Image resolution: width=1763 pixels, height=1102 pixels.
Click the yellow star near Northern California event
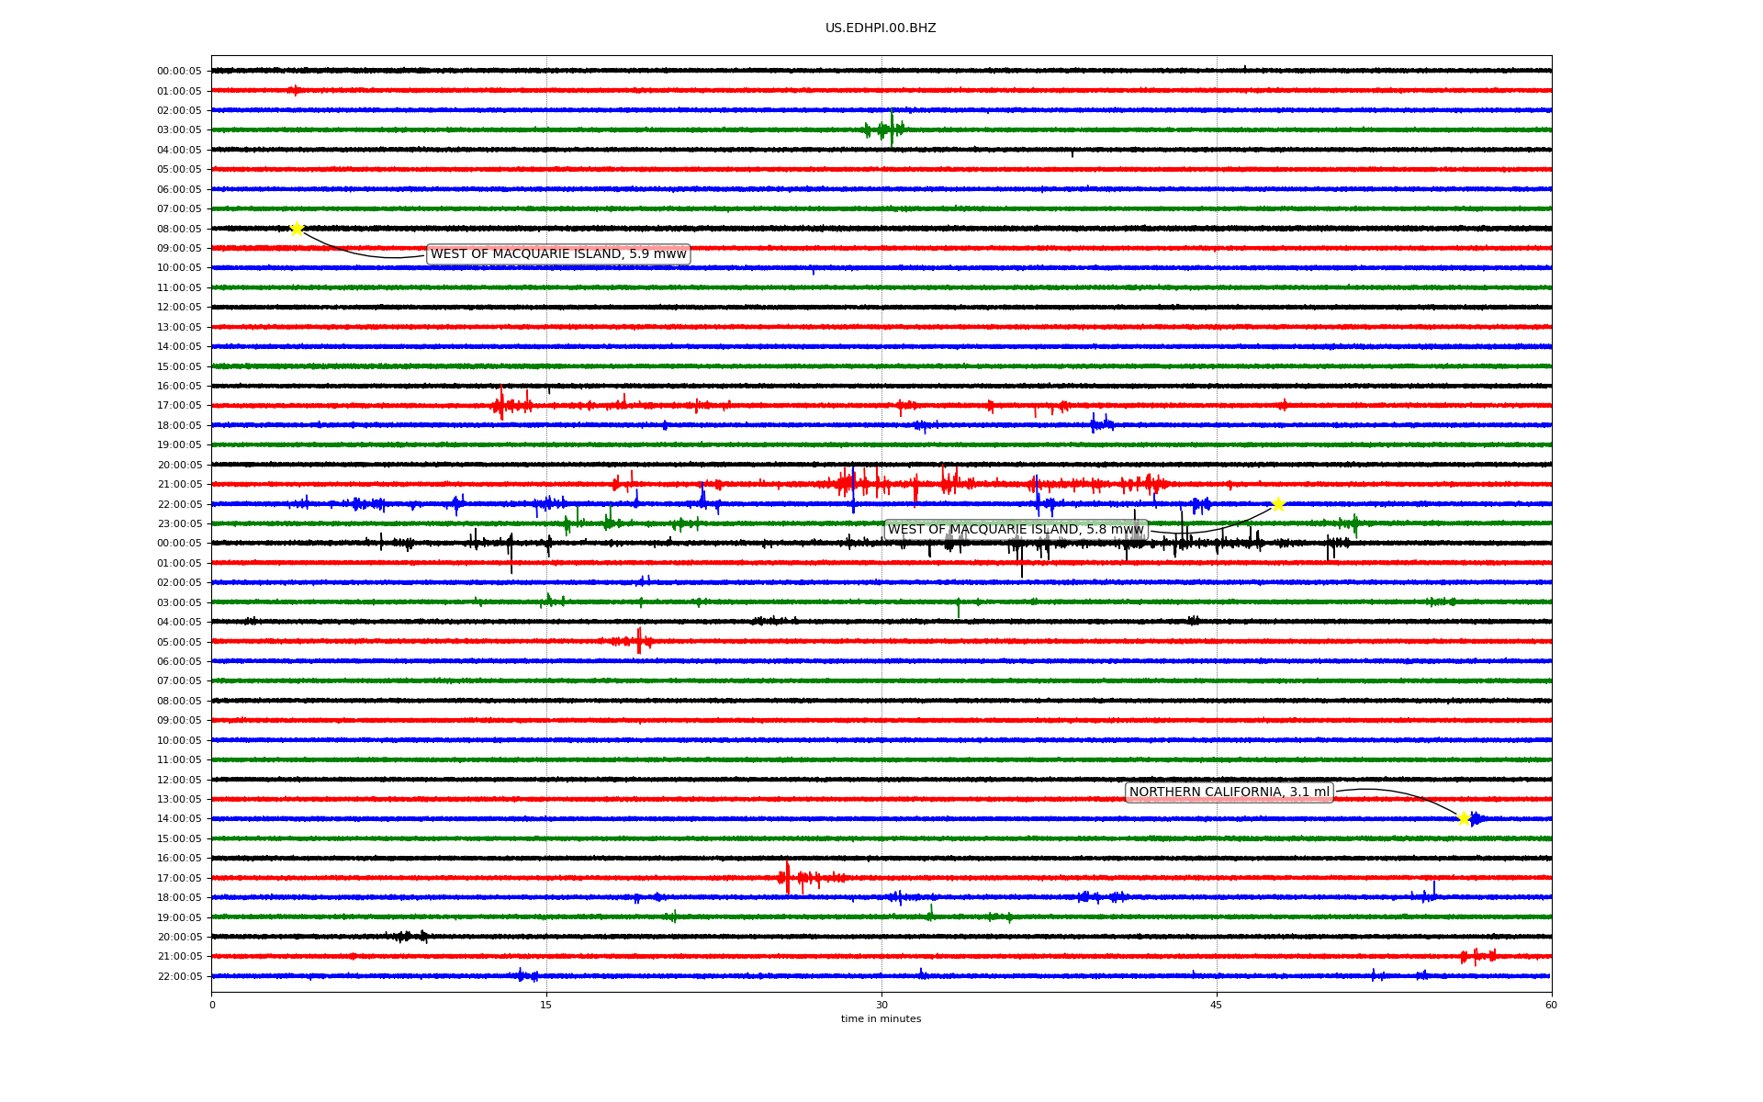pyautogui.click(x=1464, y=818)
